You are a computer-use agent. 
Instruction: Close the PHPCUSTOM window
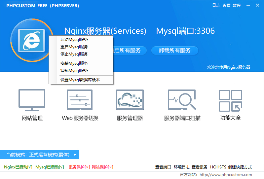coord(257,5)
